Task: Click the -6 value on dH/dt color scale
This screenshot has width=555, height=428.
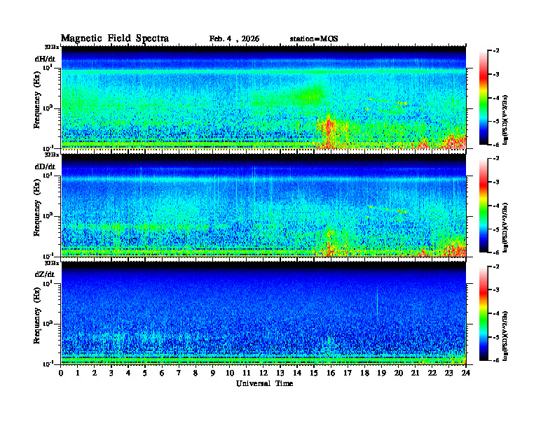Action: 496,145
